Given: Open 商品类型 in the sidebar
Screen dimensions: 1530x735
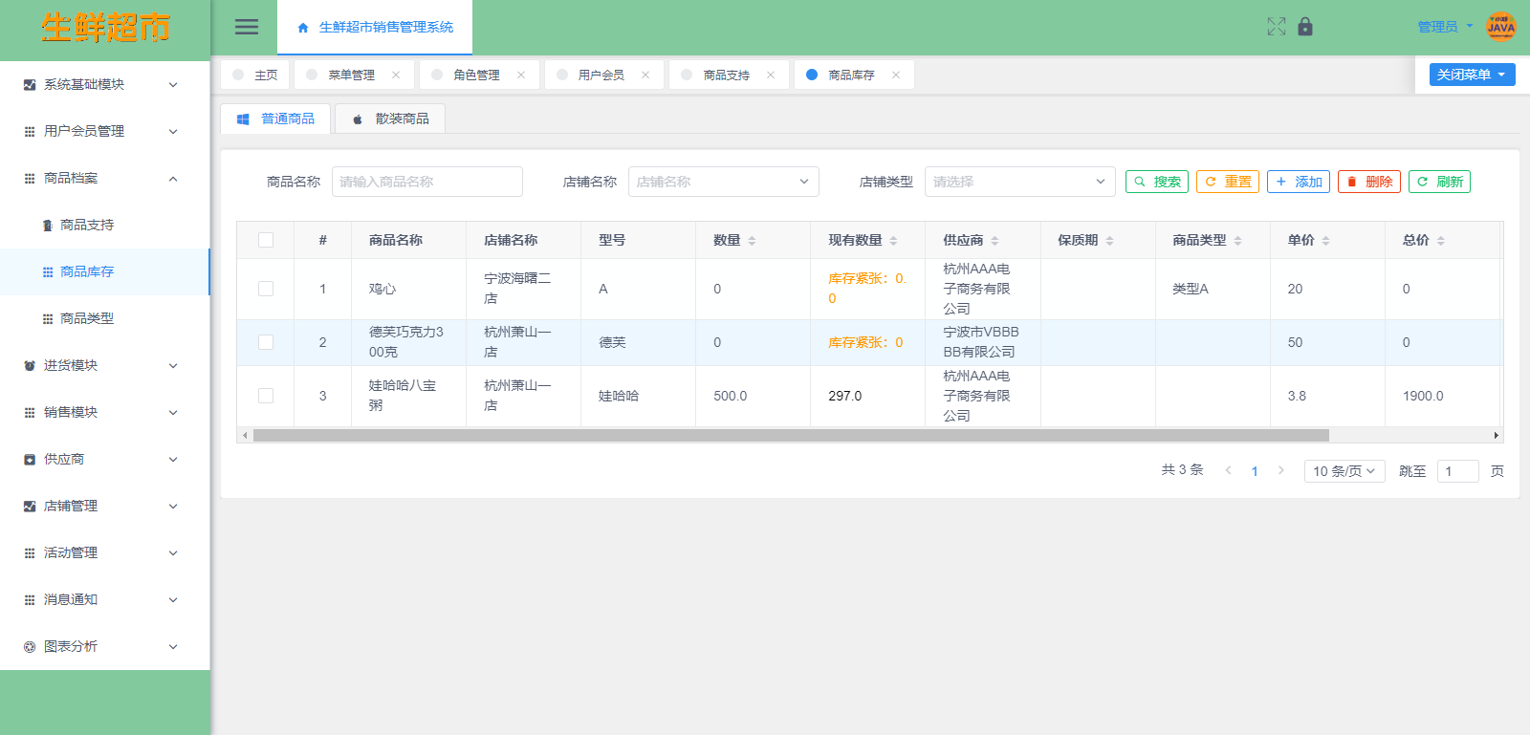Looking at the screenshot, I should [x=87, y=318].
